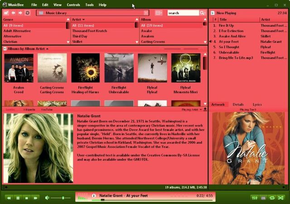Open the File menu
Viewport: 290px width, 204px height.
pos(34,5)
